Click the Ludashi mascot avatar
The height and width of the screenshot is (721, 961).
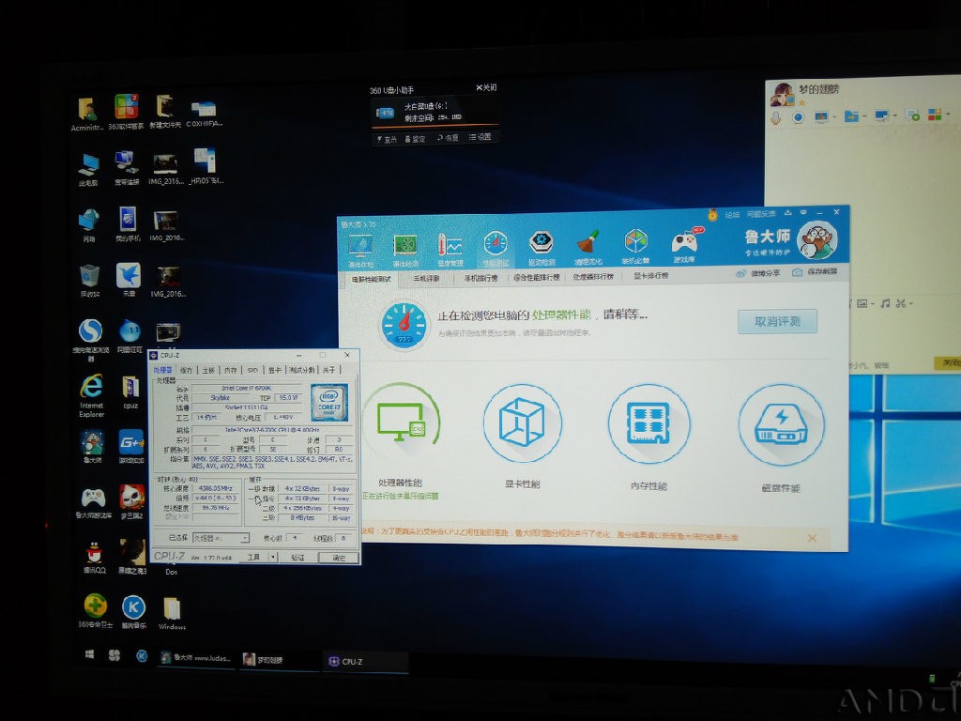pyautogui.click(x=819, y=239)
